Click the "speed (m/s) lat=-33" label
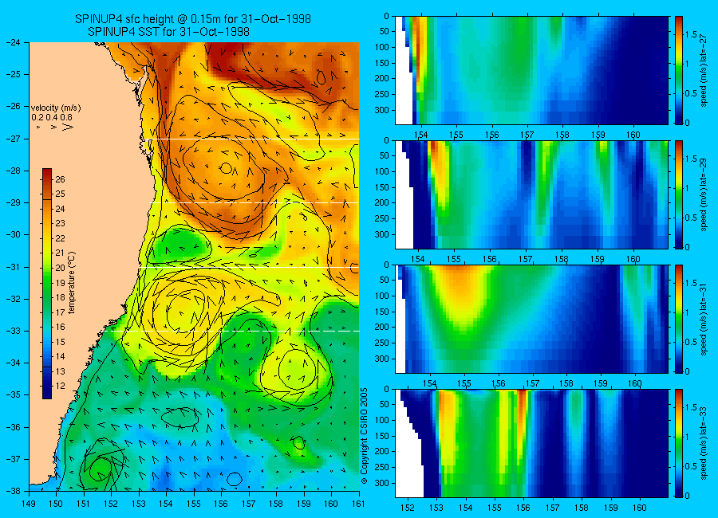Image resolution: width=718 pixels, height=518 pixels. (704, 444)
